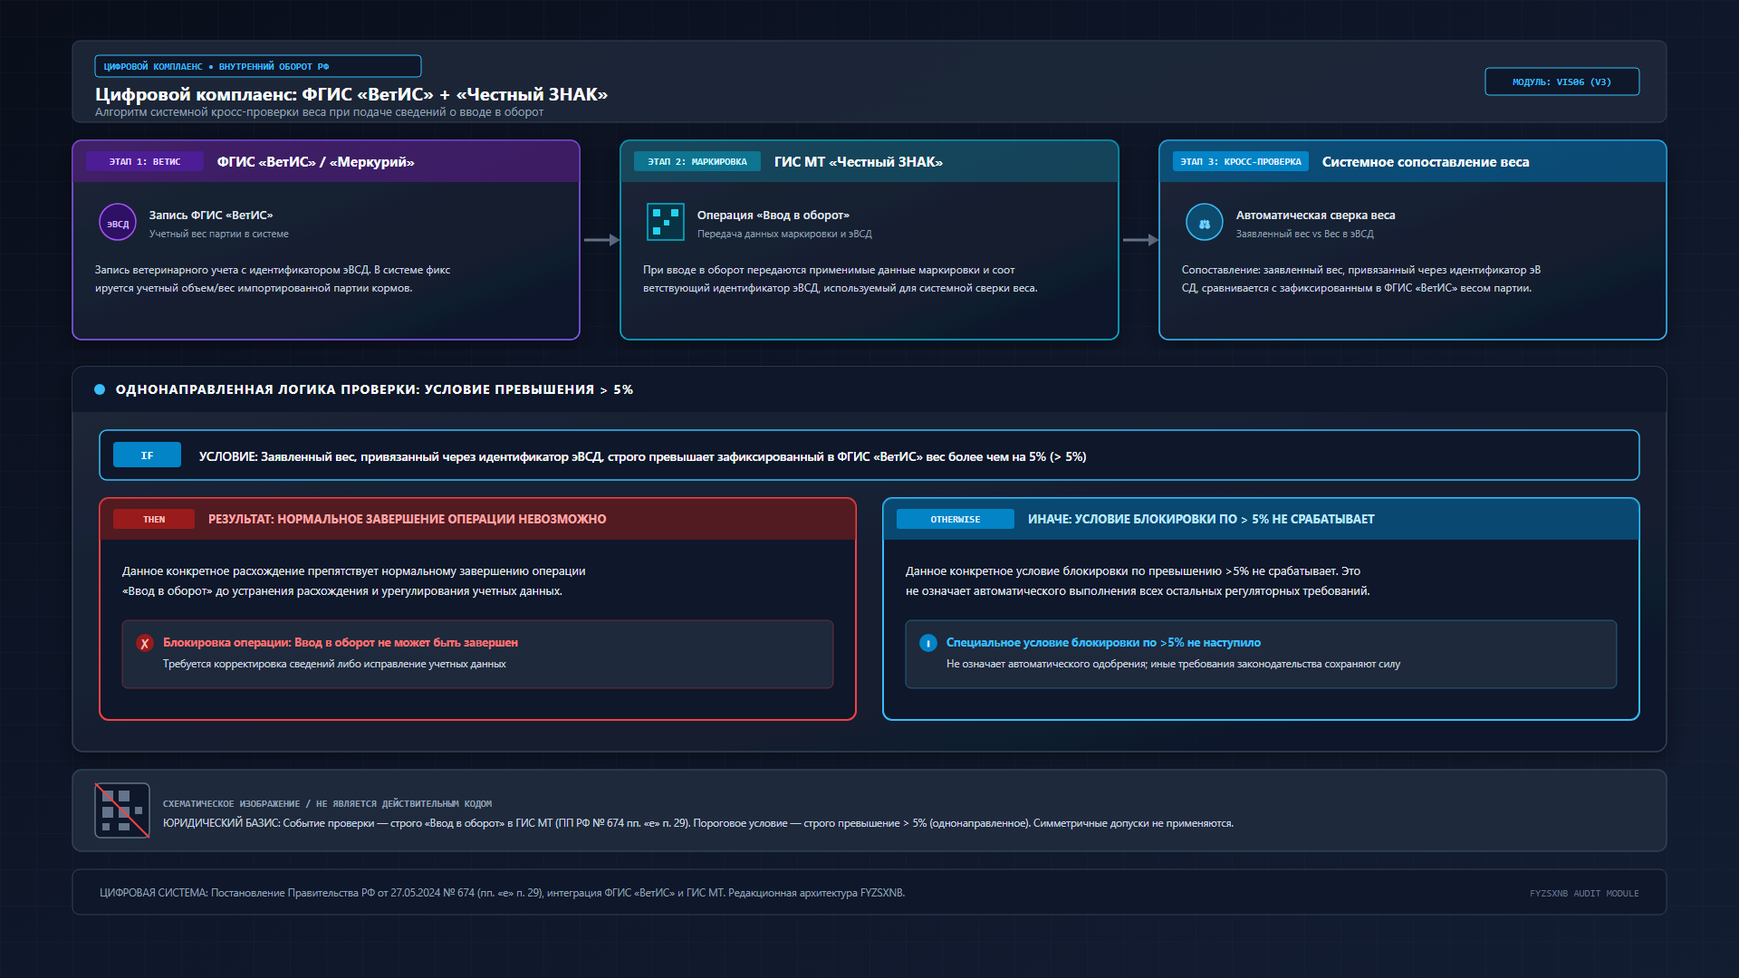Click the OTHERWISE badge
The height and width of the screenshot is (978, 1739).
pos(956,519)
